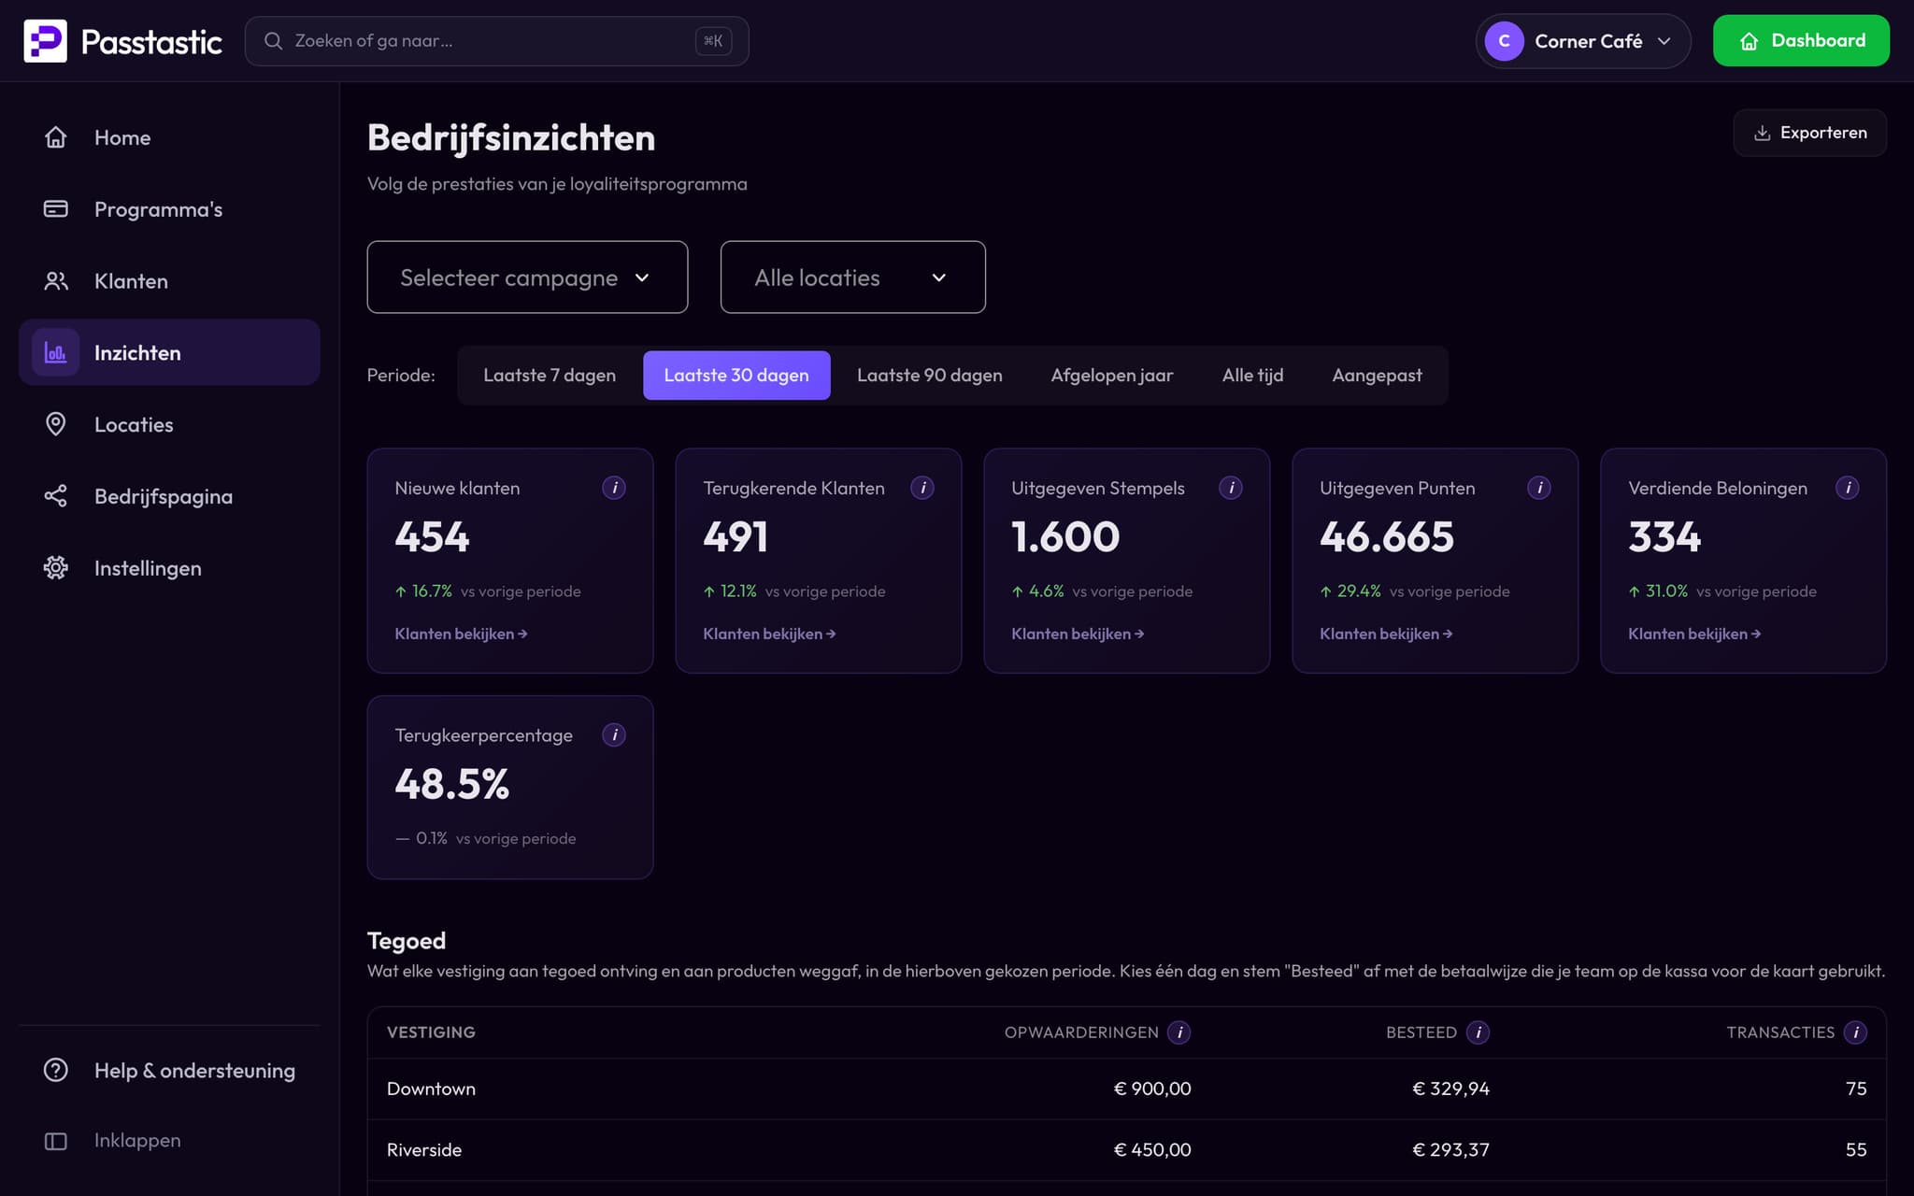Show info for Terugkeerpercentage

tap(614, 735)
